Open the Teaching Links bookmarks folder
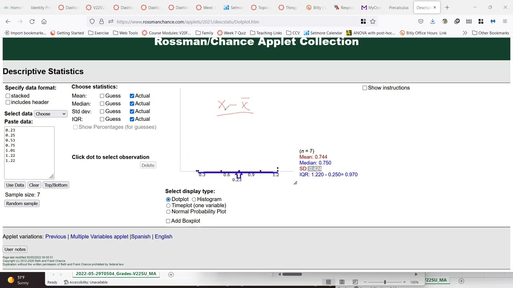This screenshot has width=513, height=288. (x=266, y=33)
